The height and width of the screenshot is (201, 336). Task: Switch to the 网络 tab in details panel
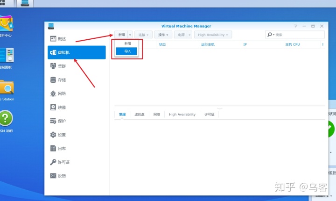tap(157, 115)
